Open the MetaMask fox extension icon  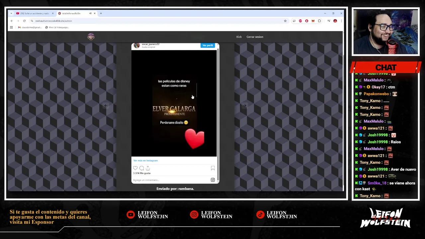pyautogui.click(x=313, y=21)
